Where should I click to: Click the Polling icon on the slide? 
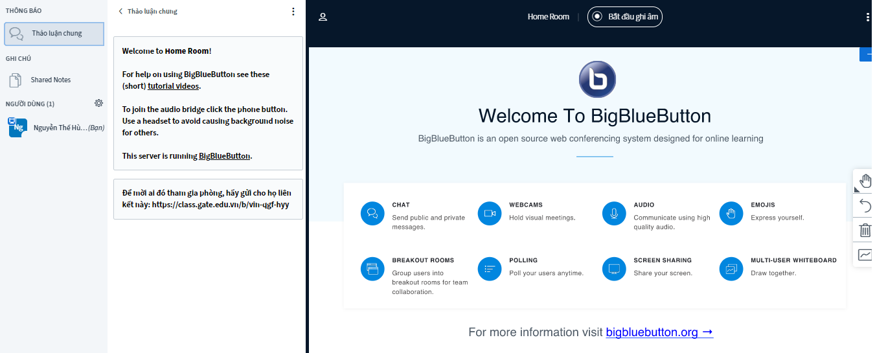point(490,269)
